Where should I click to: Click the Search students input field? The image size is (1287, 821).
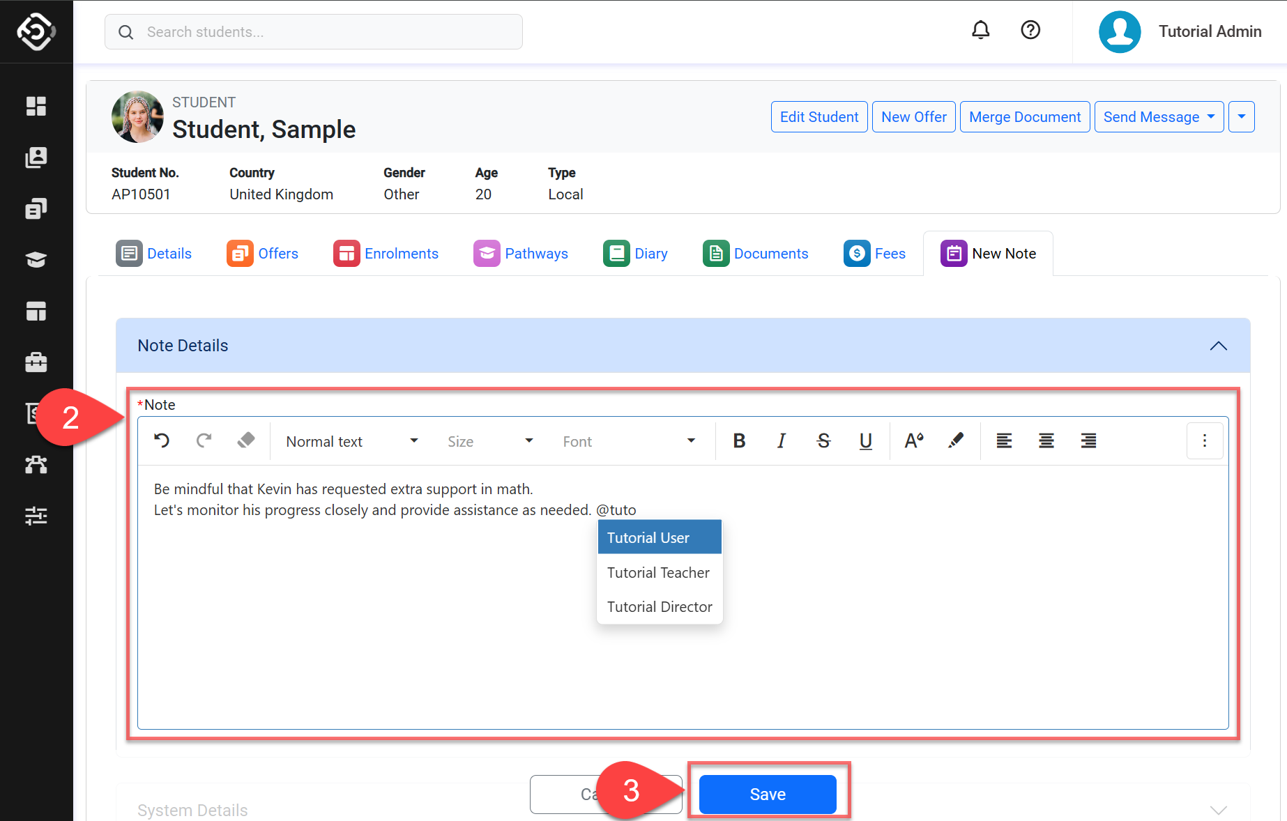tap(314, 32)
